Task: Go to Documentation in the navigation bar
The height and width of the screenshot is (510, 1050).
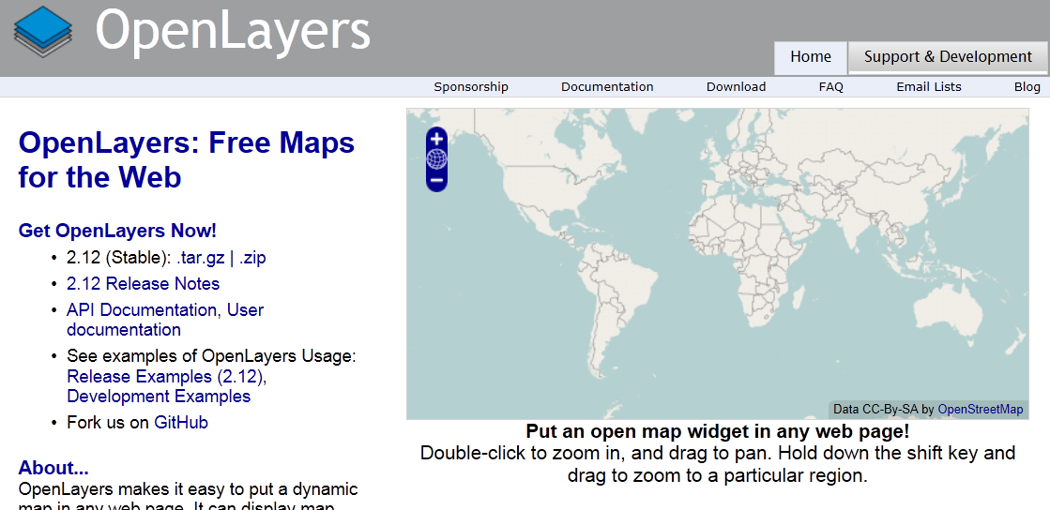Action: [607, 87]
